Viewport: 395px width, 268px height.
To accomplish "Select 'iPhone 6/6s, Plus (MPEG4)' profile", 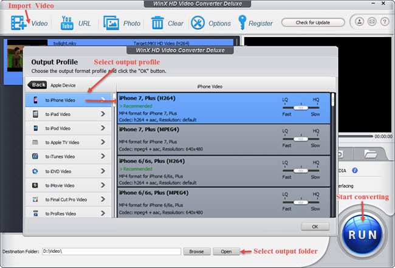I will (224, 202).
